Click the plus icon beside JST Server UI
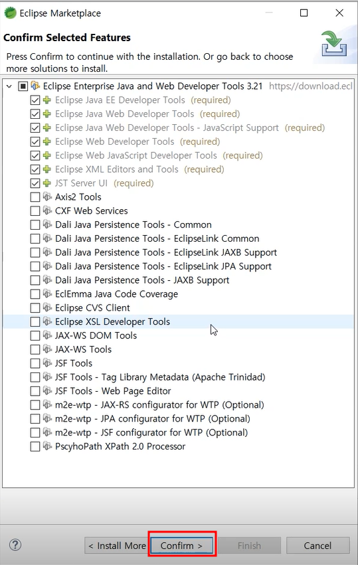The image size is (358, 565). [47, 183]
